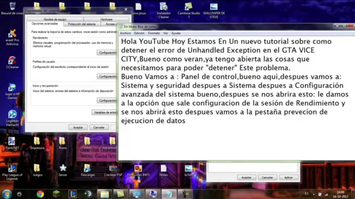Click Aceptar in Propiedades del sistema

pyautogui.click(x=78, y=127)
